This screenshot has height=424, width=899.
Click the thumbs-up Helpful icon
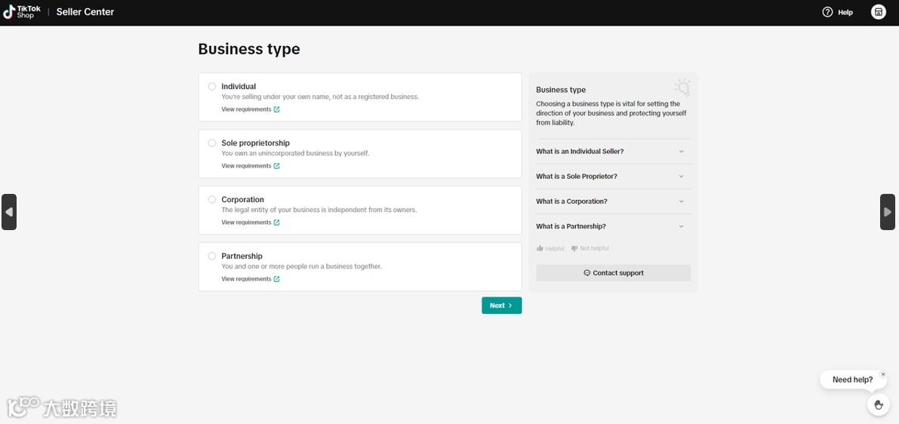[540, 248]
